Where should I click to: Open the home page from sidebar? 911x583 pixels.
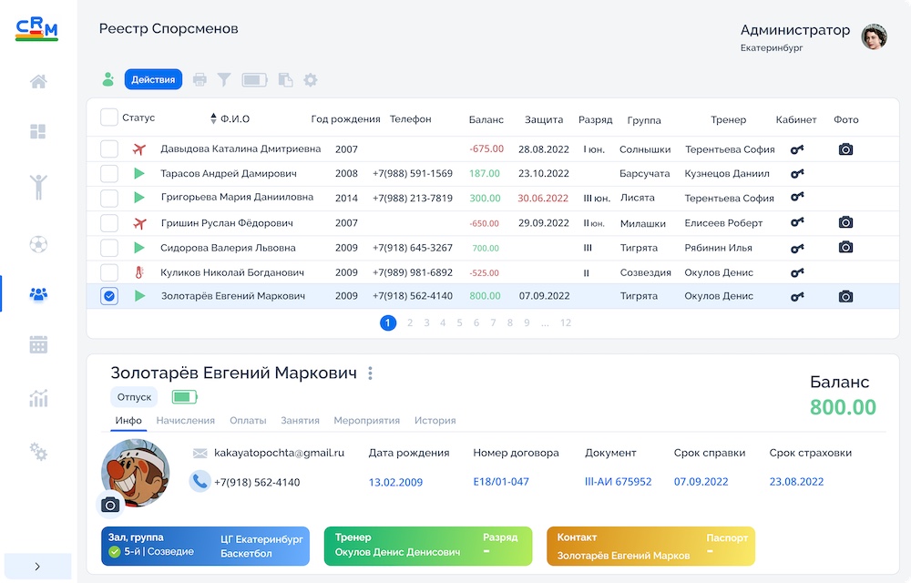point(38,81)
